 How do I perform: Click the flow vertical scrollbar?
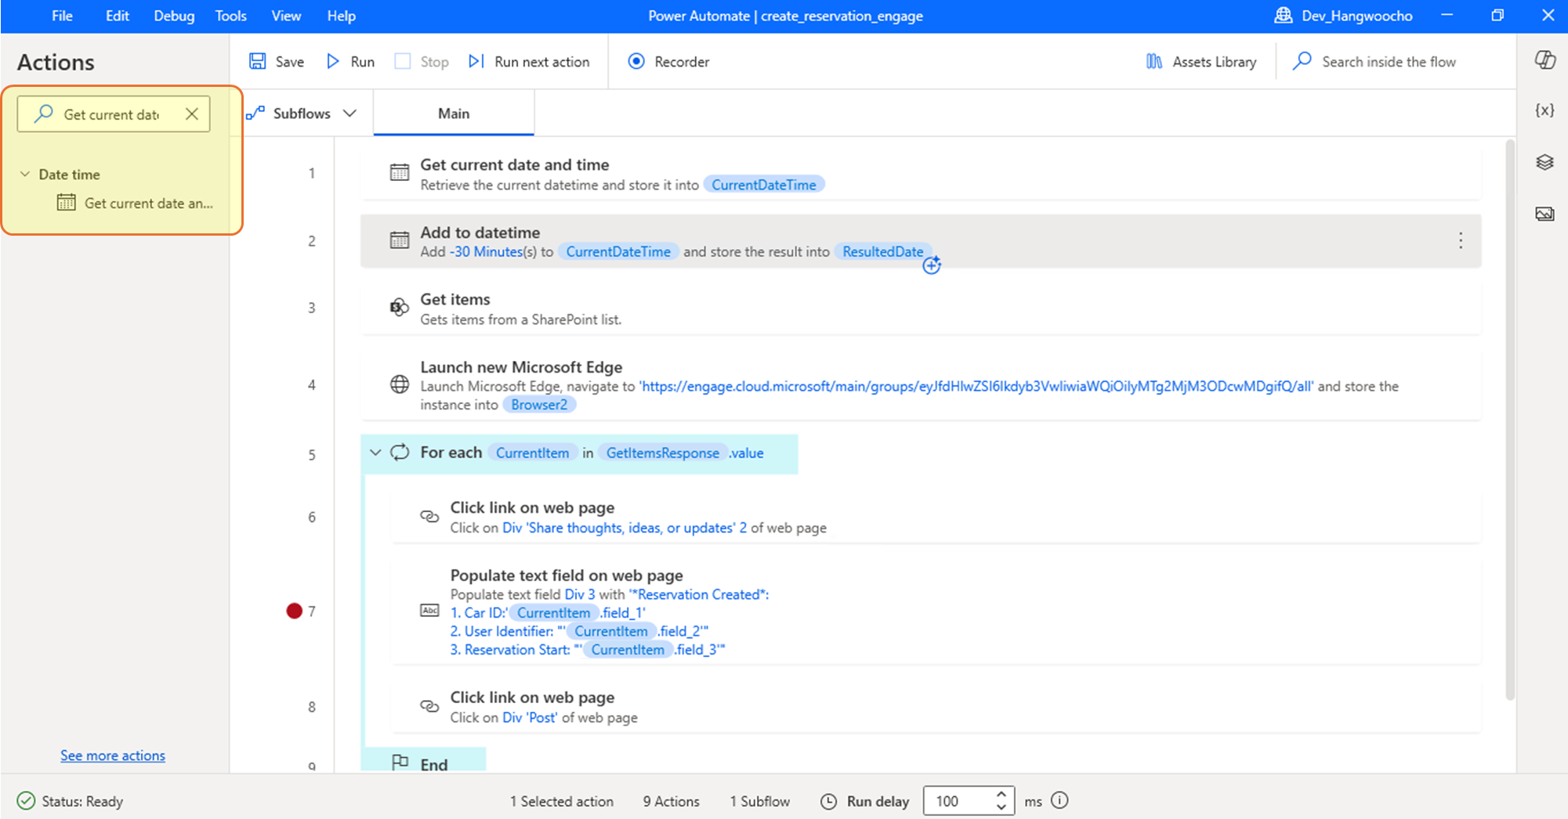(x=1510, y=420)
